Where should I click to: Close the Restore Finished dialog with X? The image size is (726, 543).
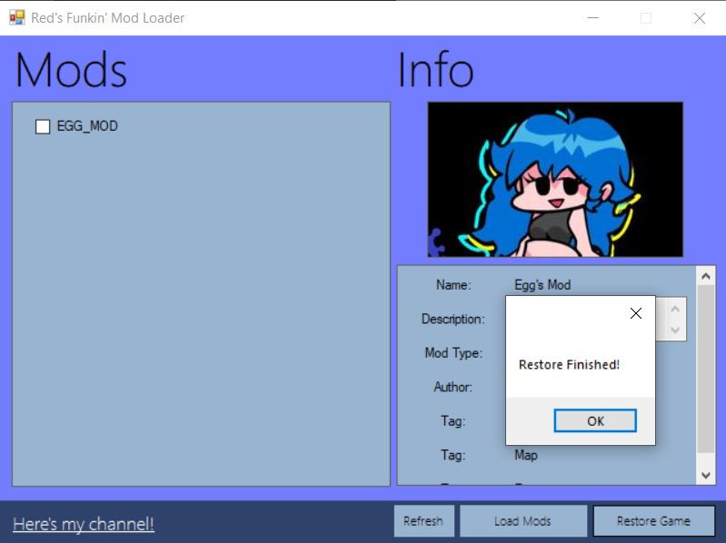pos(636,313)
